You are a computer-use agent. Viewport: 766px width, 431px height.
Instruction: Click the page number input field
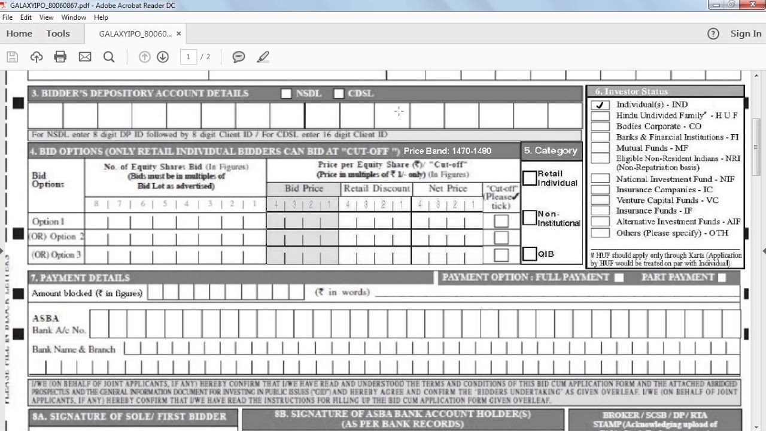click(x=188, y=57)
